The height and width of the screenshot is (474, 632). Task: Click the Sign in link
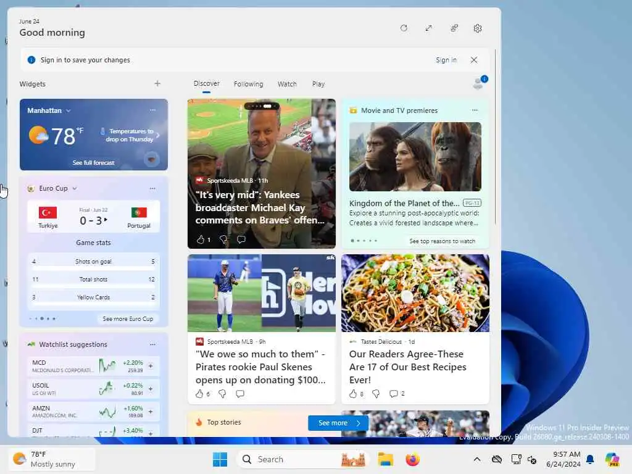click(x=446, y=60)
